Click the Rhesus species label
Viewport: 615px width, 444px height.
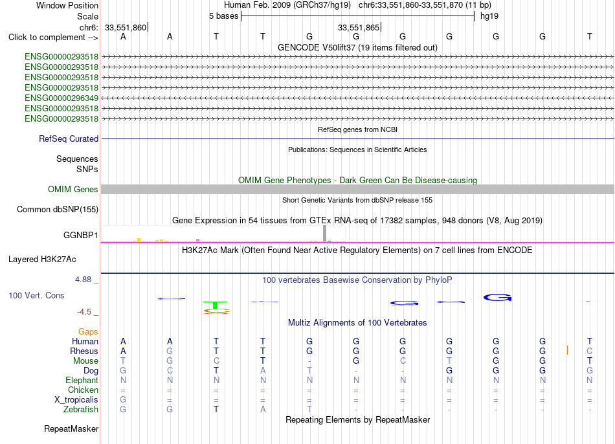click(x=84, y=351)
